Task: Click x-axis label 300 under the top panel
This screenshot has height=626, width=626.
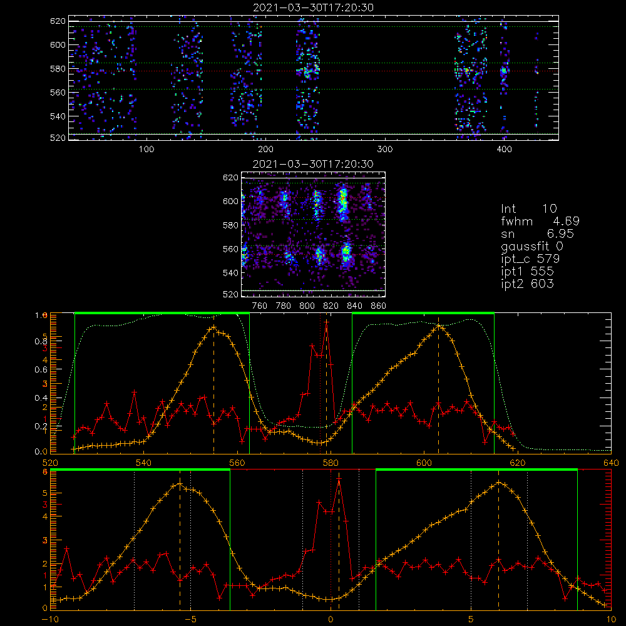Action: tap(385, 150)
